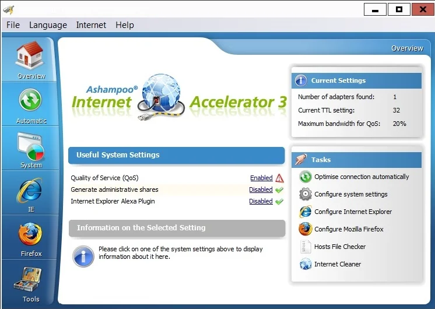This screenshot has width=435, height=309.
Task: Close the Internet Accelerator window
Action: click(x=423, y=10)
